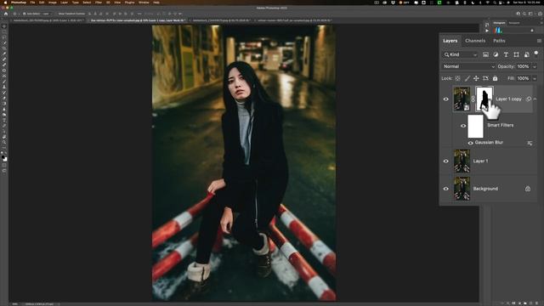Filter layers by smart objects icon
This screenshot has width=544, height=306.
[527, 54]
